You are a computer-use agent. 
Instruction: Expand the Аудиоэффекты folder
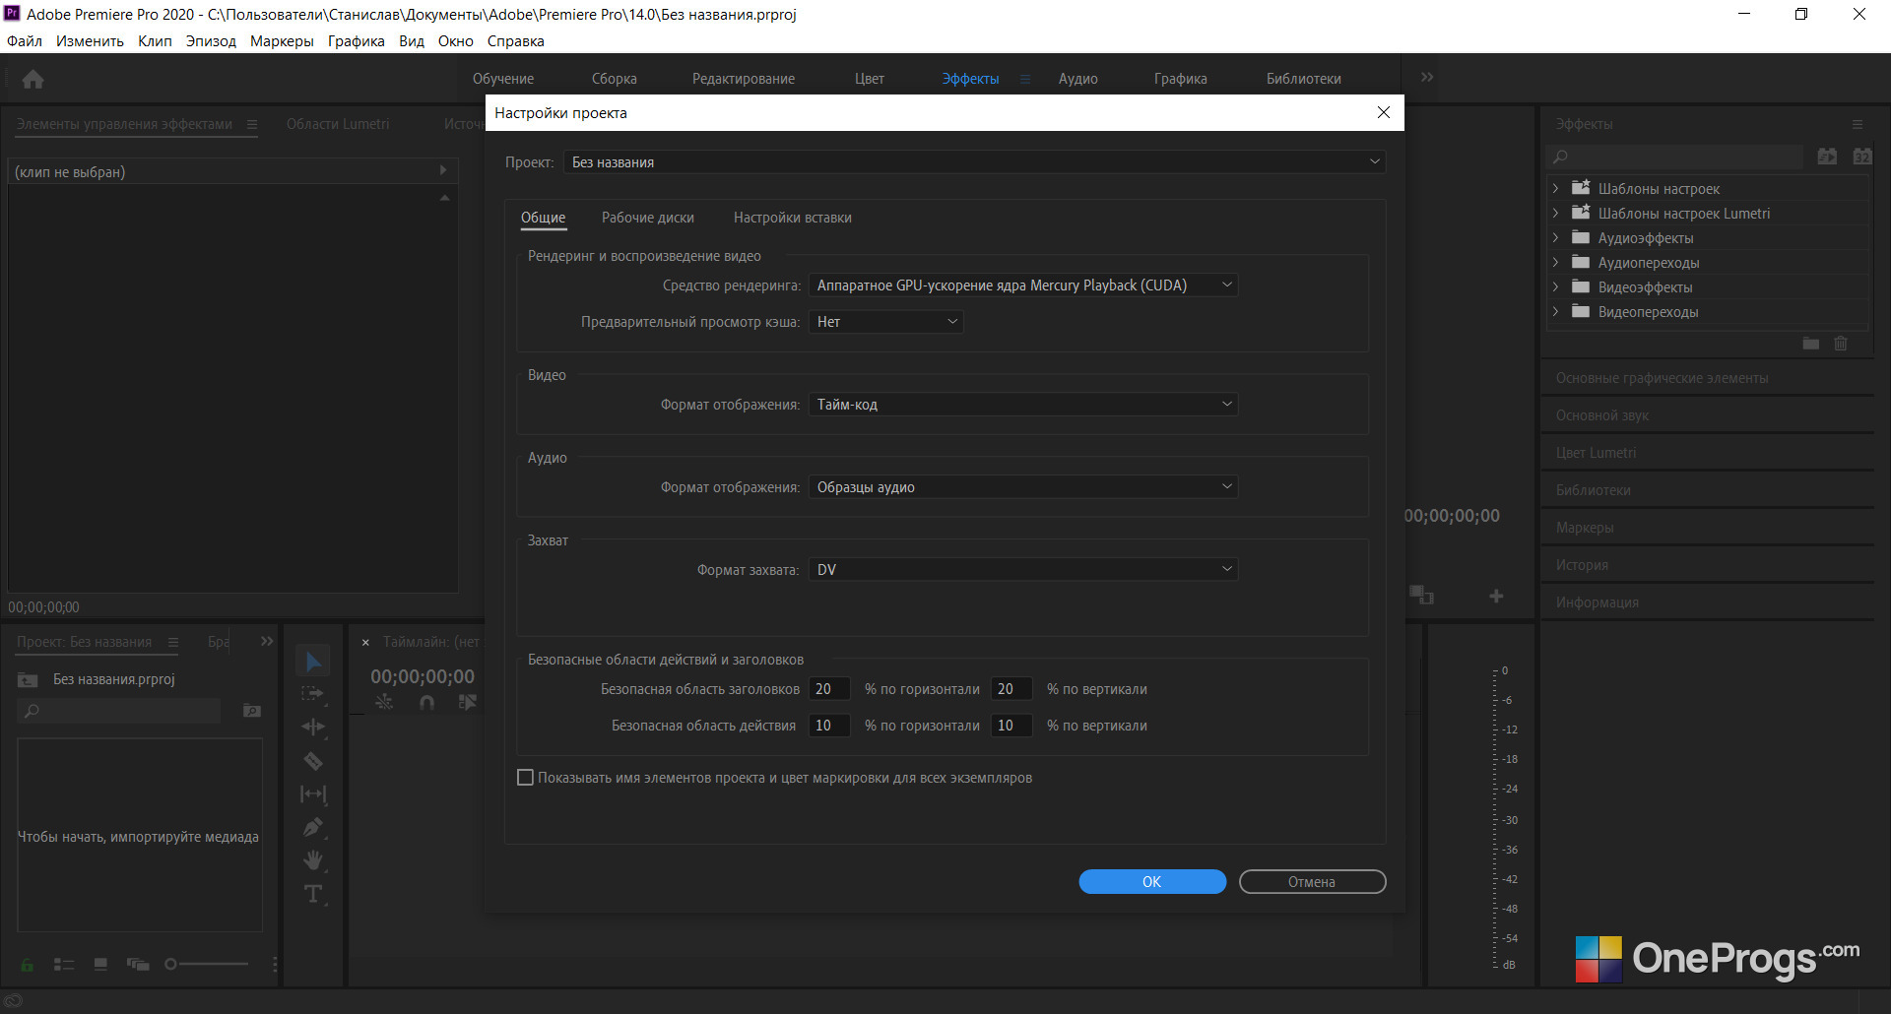pos(1556,238)
